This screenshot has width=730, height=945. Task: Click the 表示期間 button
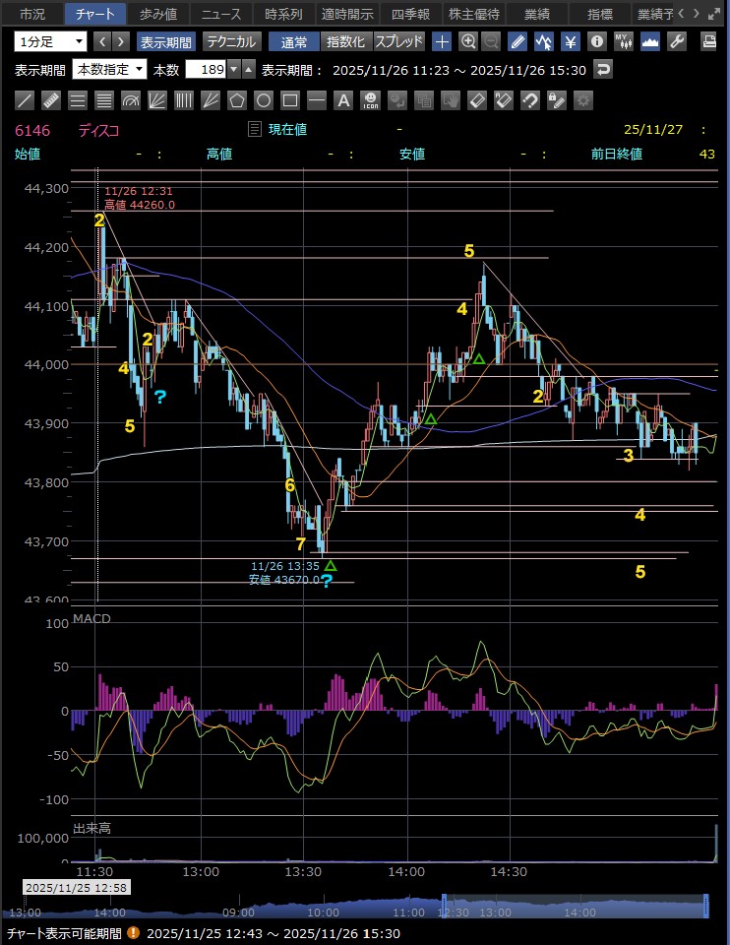click(166, 41)
